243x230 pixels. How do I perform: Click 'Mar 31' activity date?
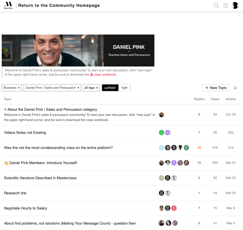[x=231, y=163]
